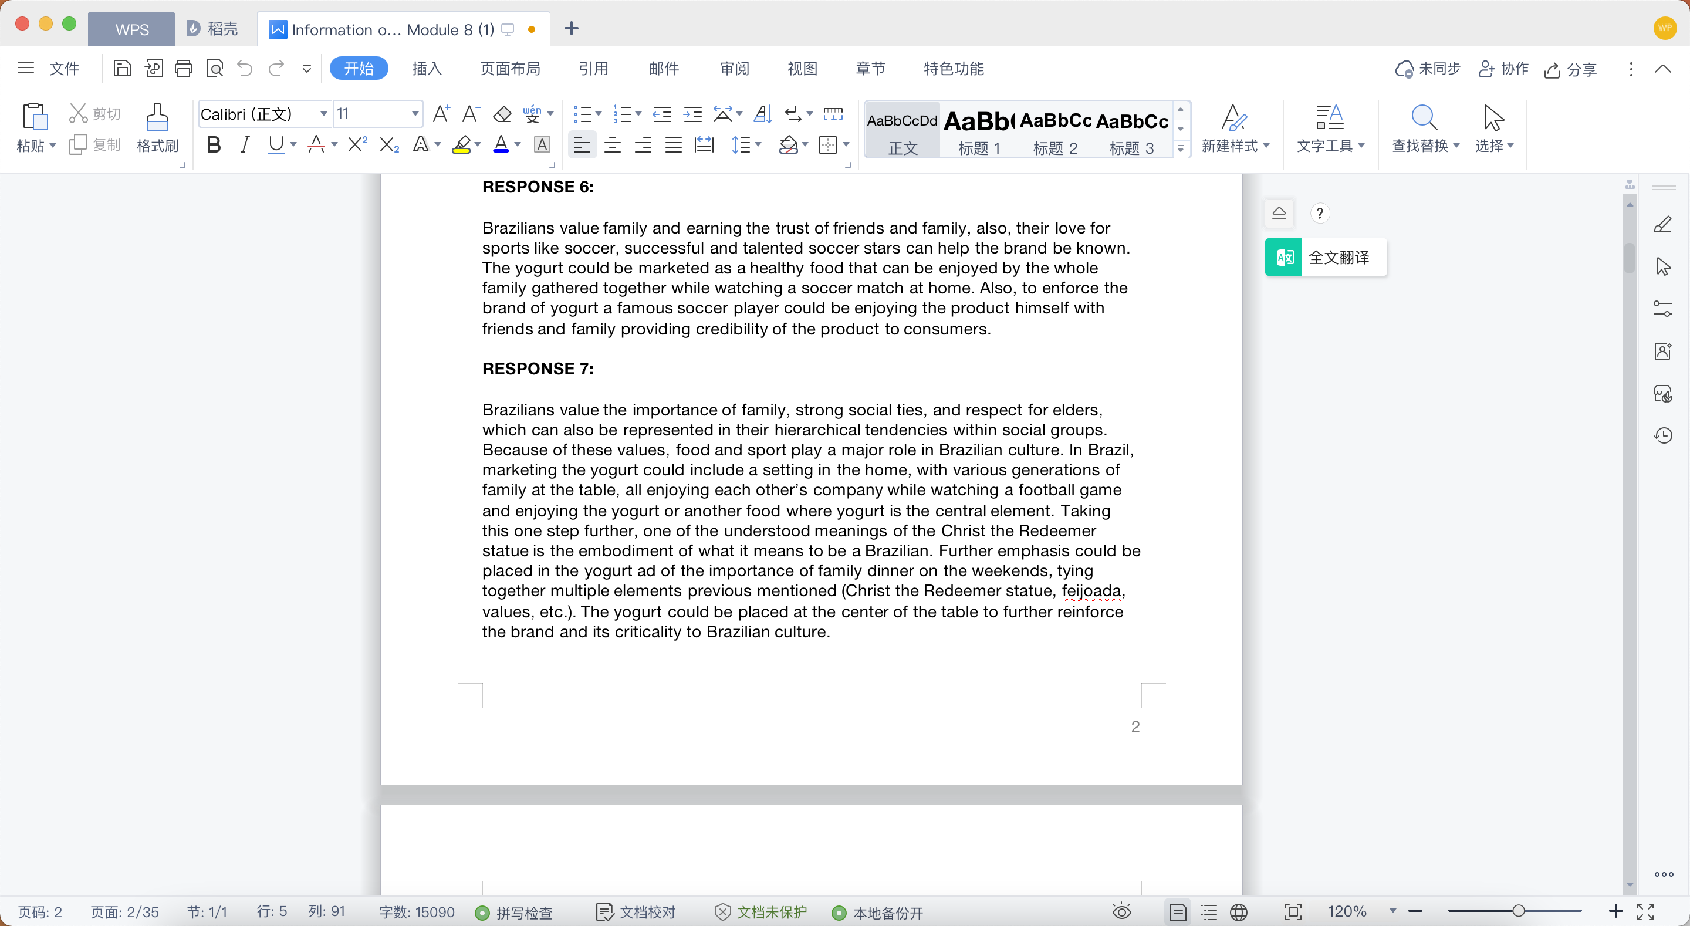Viewport: 1690px width, 926px height.
Task: Click the text highlight color button
Action: (x=461, y=144)
